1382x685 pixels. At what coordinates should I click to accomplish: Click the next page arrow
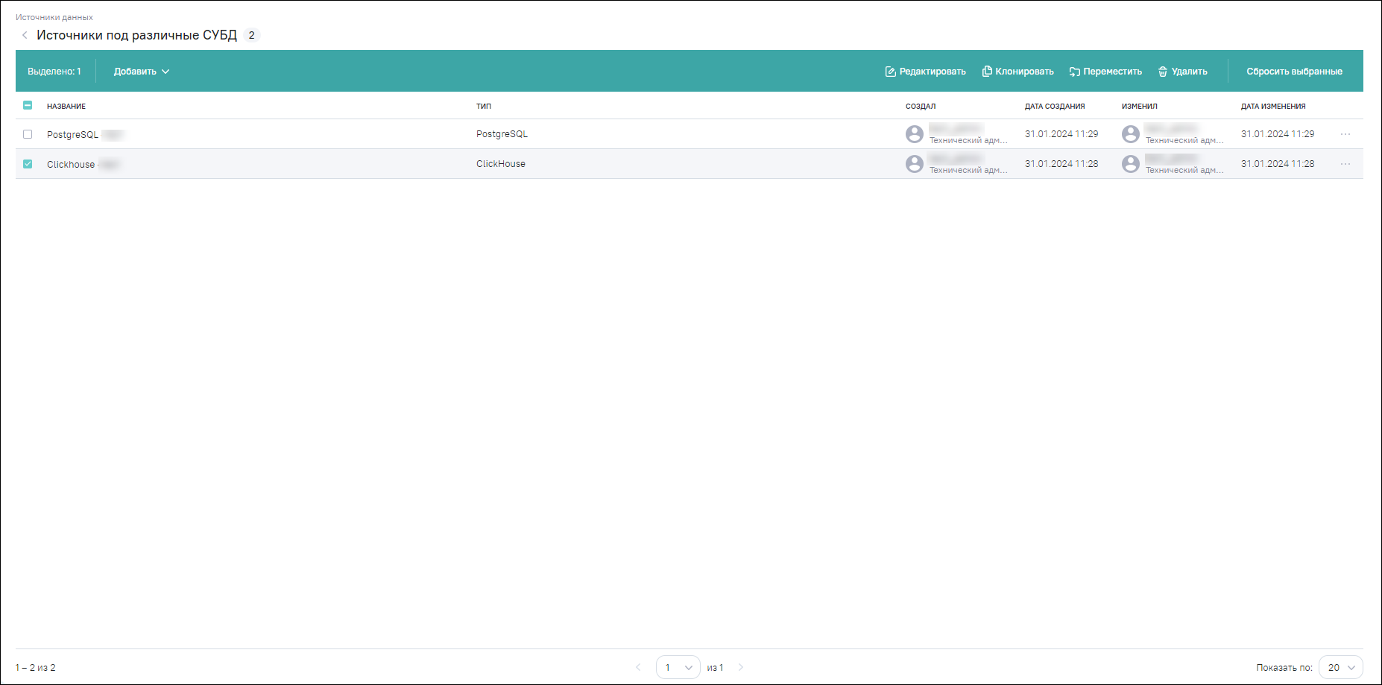click(x=741, y=667)
